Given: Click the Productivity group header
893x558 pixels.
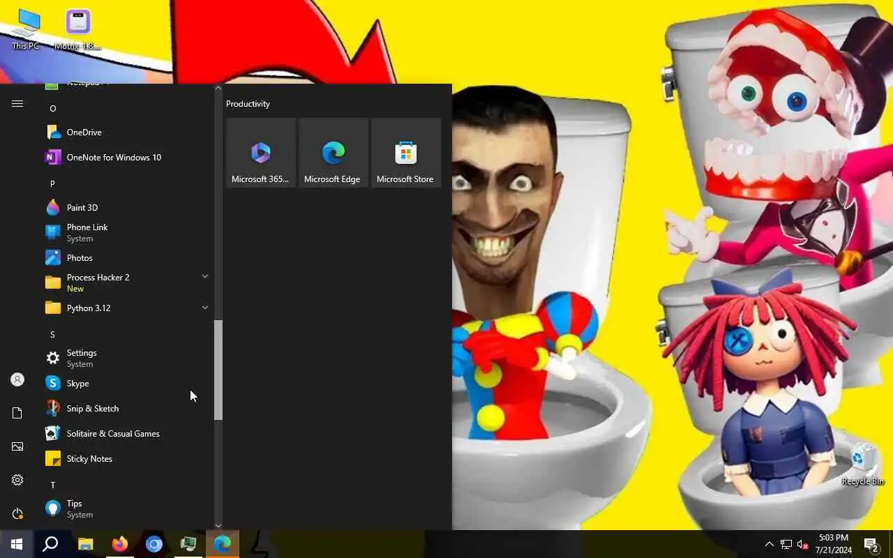Looking at the screenshot, I should coord(248,104).
